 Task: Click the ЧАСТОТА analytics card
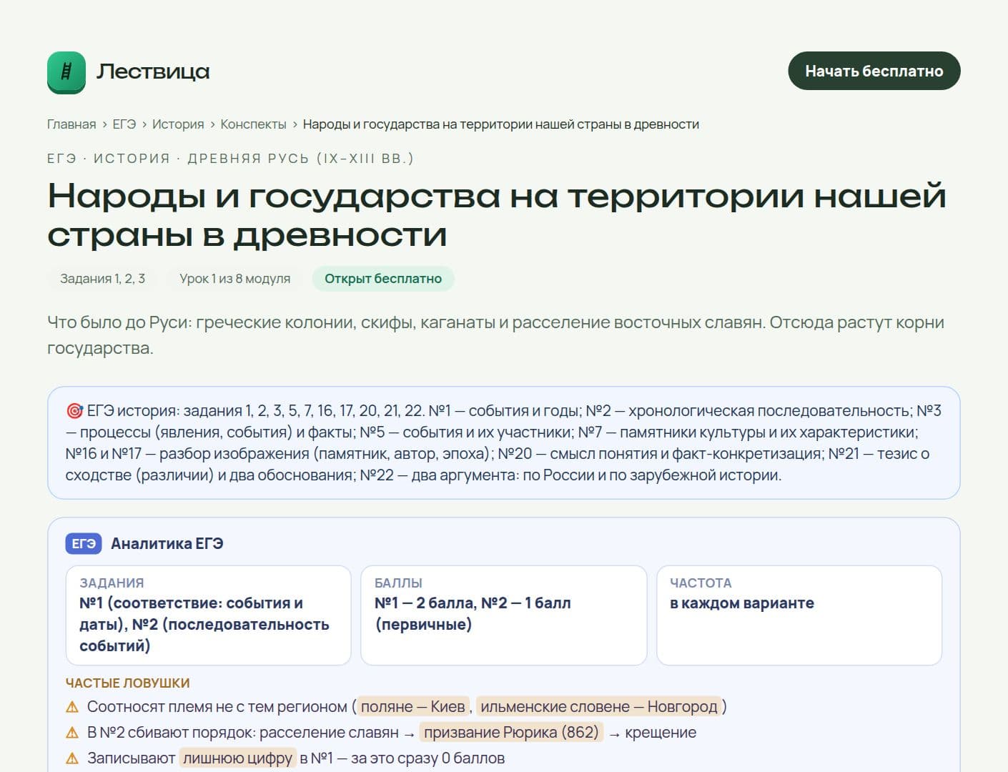(x=799, y=615)
